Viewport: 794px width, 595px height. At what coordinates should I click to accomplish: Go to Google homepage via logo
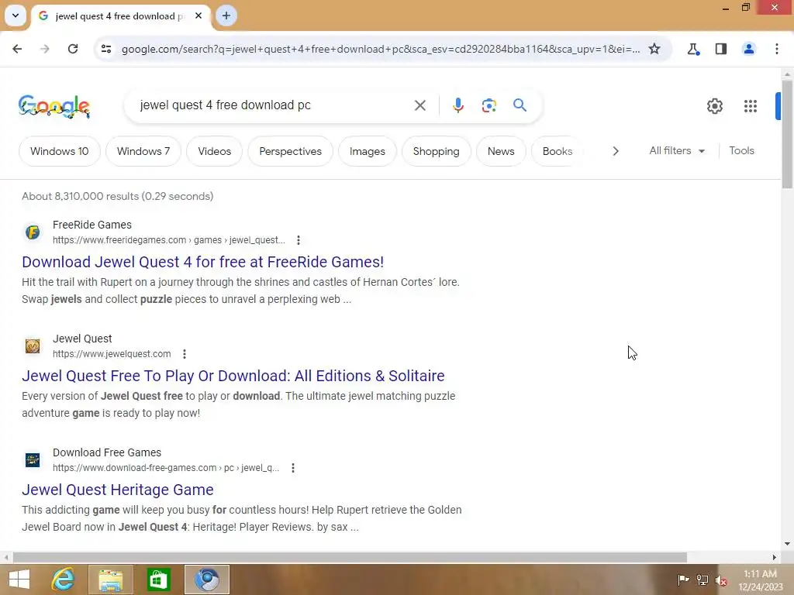[54, 106]
